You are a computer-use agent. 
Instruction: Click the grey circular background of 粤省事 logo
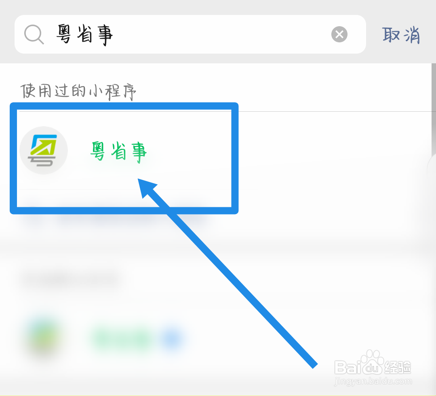pyautogui.click(x=44, y=150)
